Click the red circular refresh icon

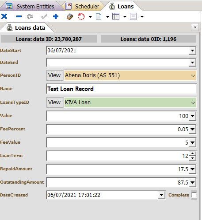tap(81, 16)
